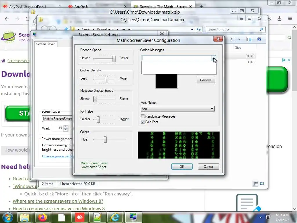Viewport: 297px width, 223px height.
Task: Open Notepad++ from the taskbar
Action: pos(97,217)
